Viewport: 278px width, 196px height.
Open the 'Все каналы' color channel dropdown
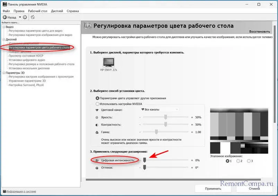click(x=159, y=109)
